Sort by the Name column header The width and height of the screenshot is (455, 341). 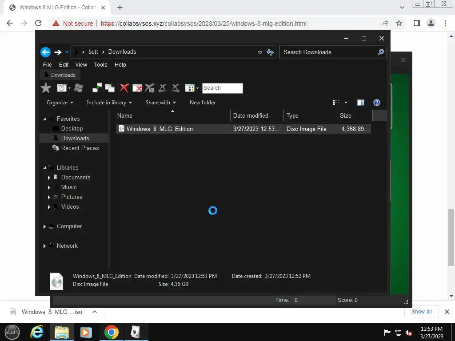coord(173,115)
